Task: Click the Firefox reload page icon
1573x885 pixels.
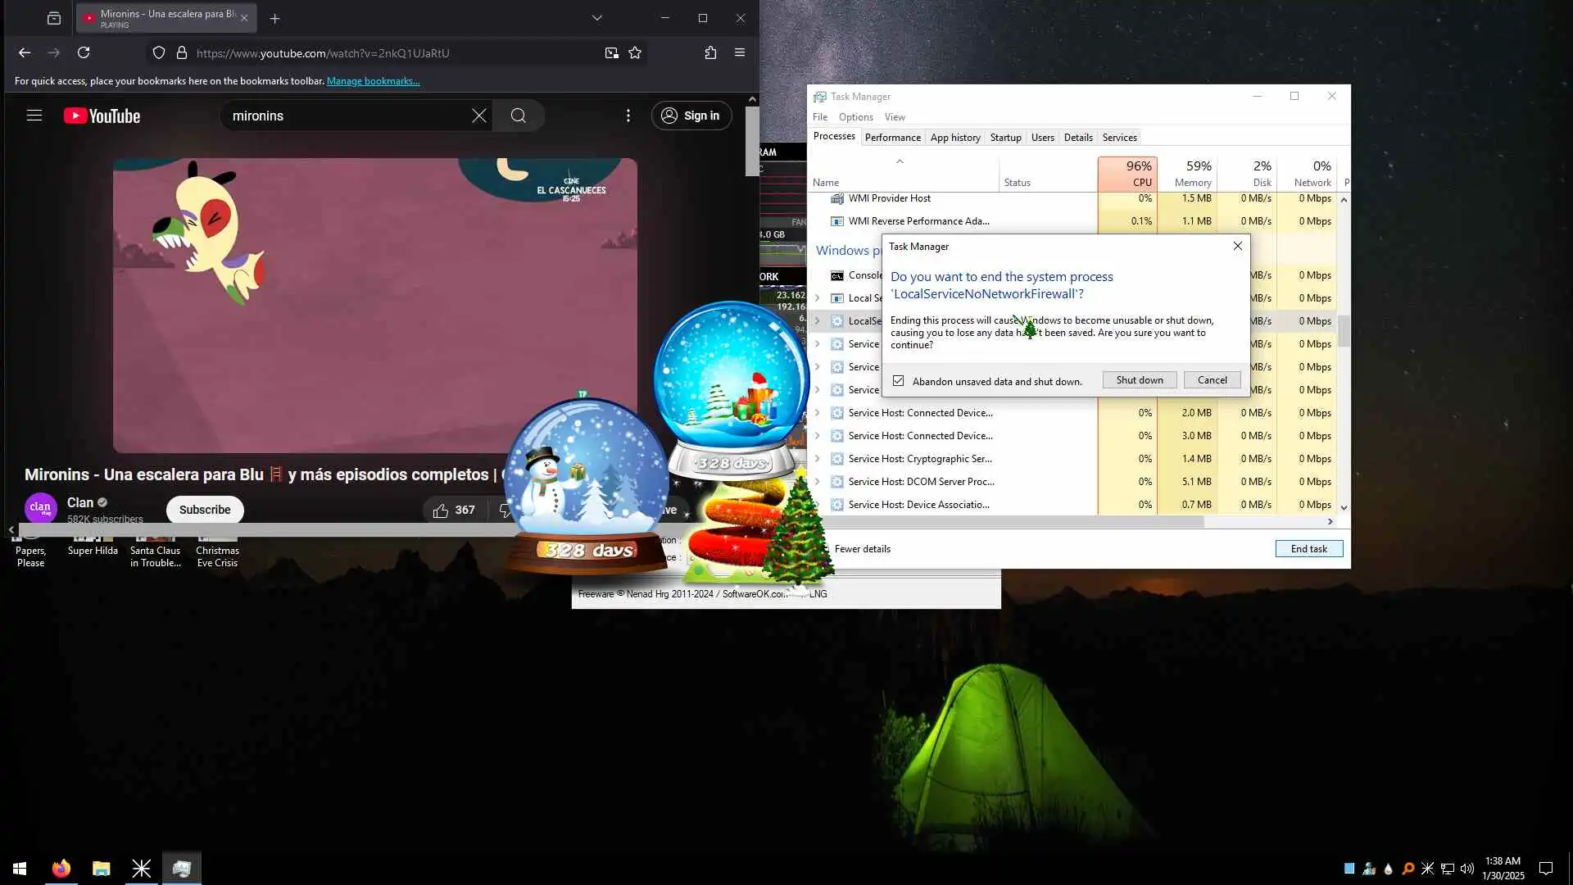Action: (x=84, y=52)
